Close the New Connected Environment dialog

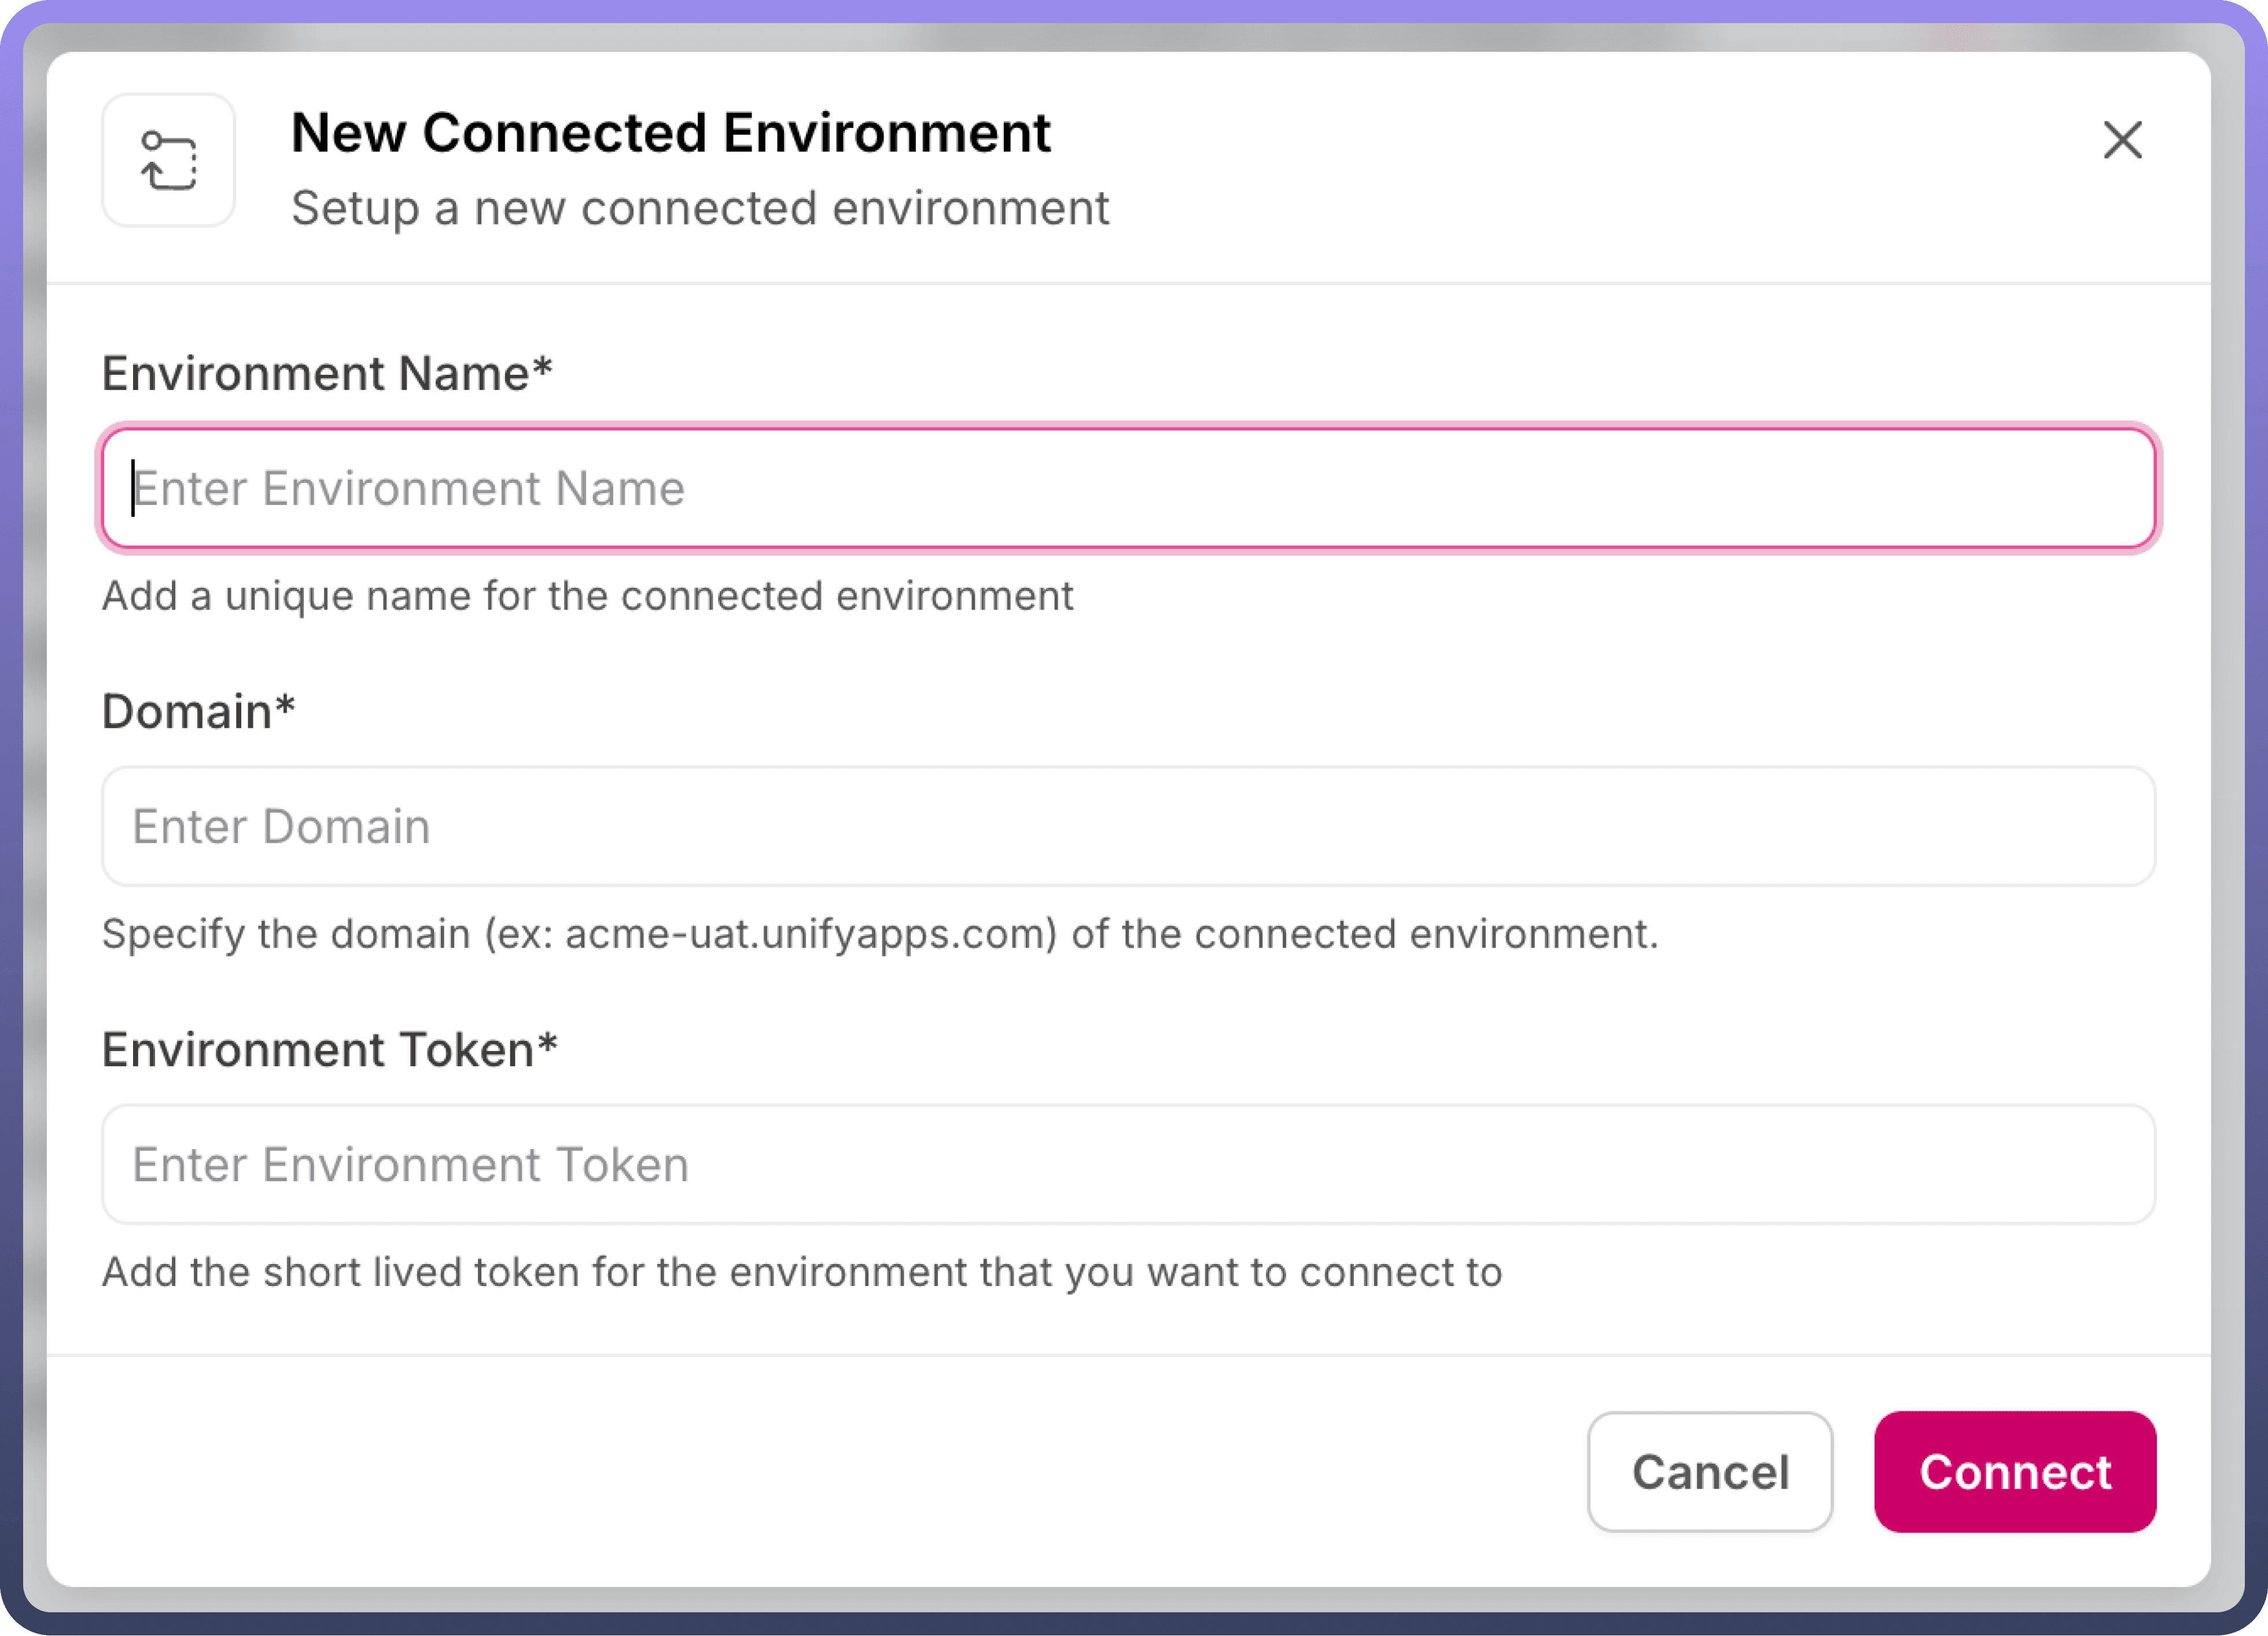[2122, 140]
